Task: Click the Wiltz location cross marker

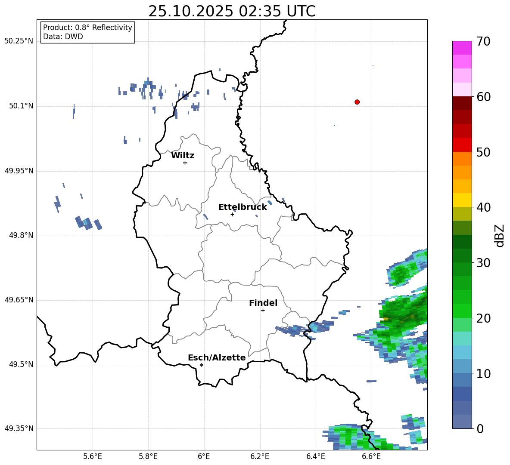Action: tap(185, 163)
